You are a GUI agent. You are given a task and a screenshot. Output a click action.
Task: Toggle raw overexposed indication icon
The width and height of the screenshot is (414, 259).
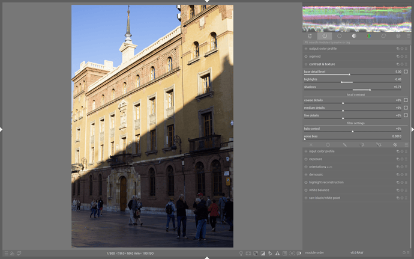coord(256,254)
